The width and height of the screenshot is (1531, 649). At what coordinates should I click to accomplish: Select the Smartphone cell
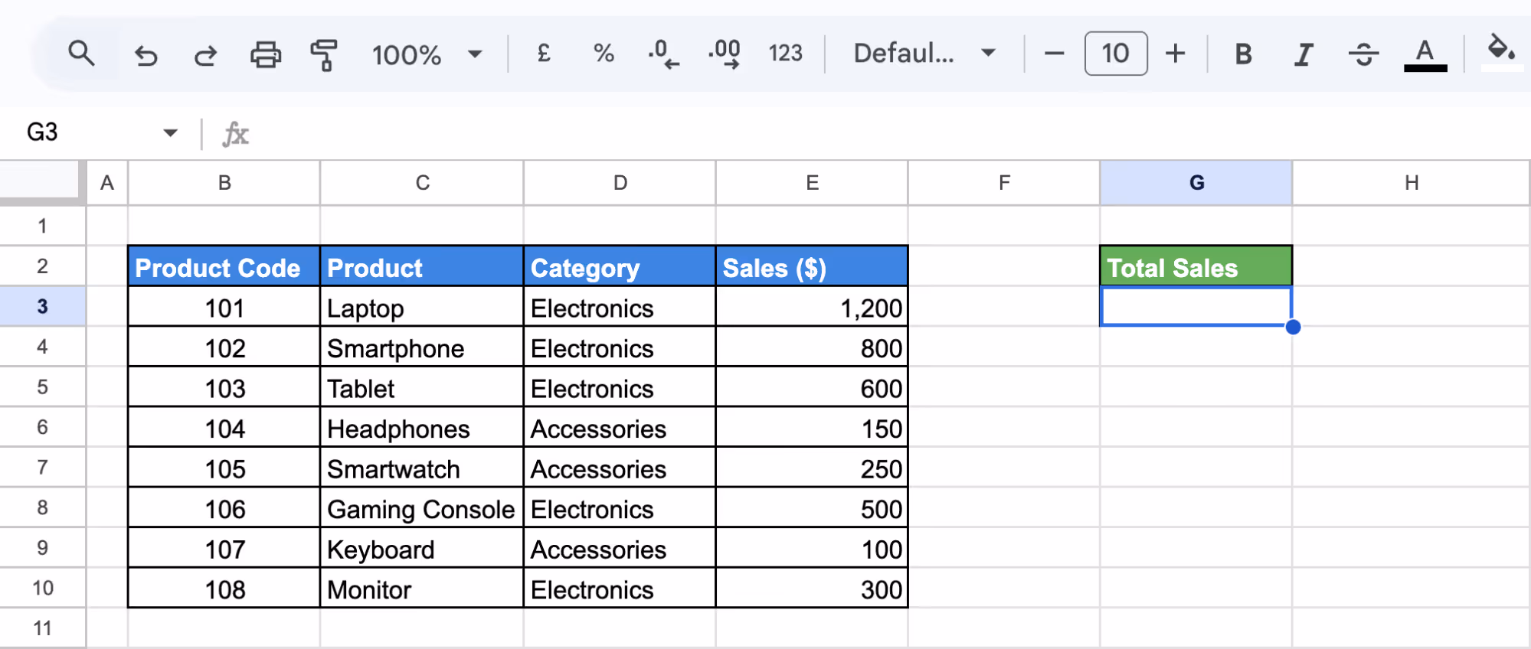[x=422, y=347]
